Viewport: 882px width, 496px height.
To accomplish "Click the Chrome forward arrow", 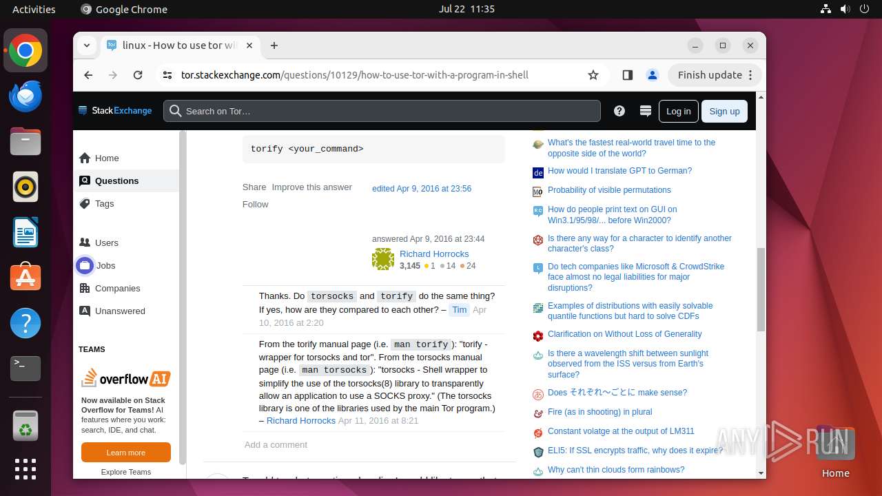I will click(x=113, y=75).
